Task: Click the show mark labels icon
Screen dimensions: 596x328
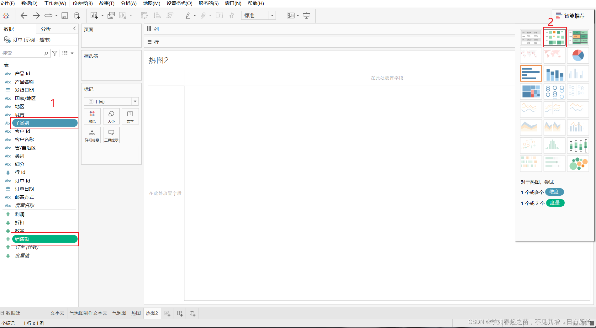Action: [x=219, y=15]
